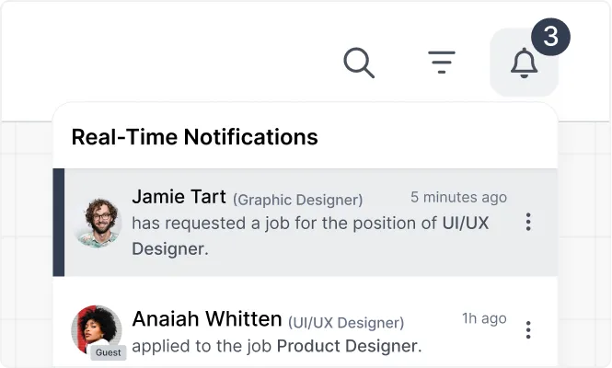
Task: Click the (UI/UX Designer) role label
Action: click(x=346, y=323)
